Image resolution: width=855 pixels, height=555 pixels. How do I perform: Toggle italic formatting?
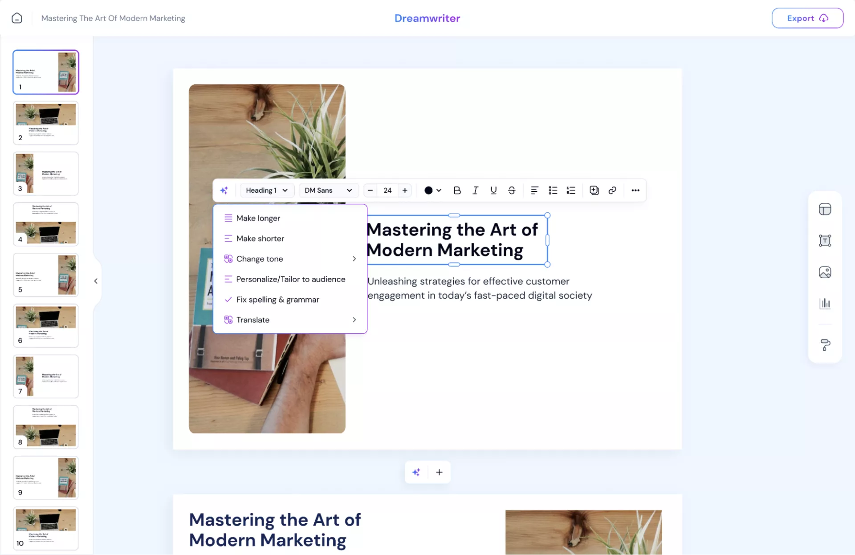pyautogui.click(x=475, y=190)
